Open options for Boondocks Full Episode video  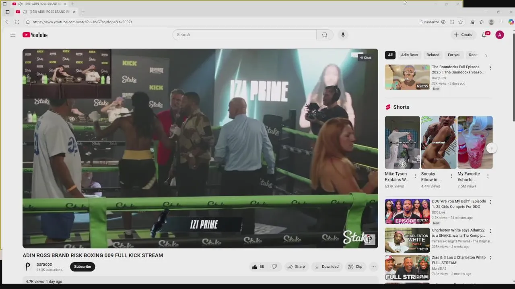click(490, 68)
